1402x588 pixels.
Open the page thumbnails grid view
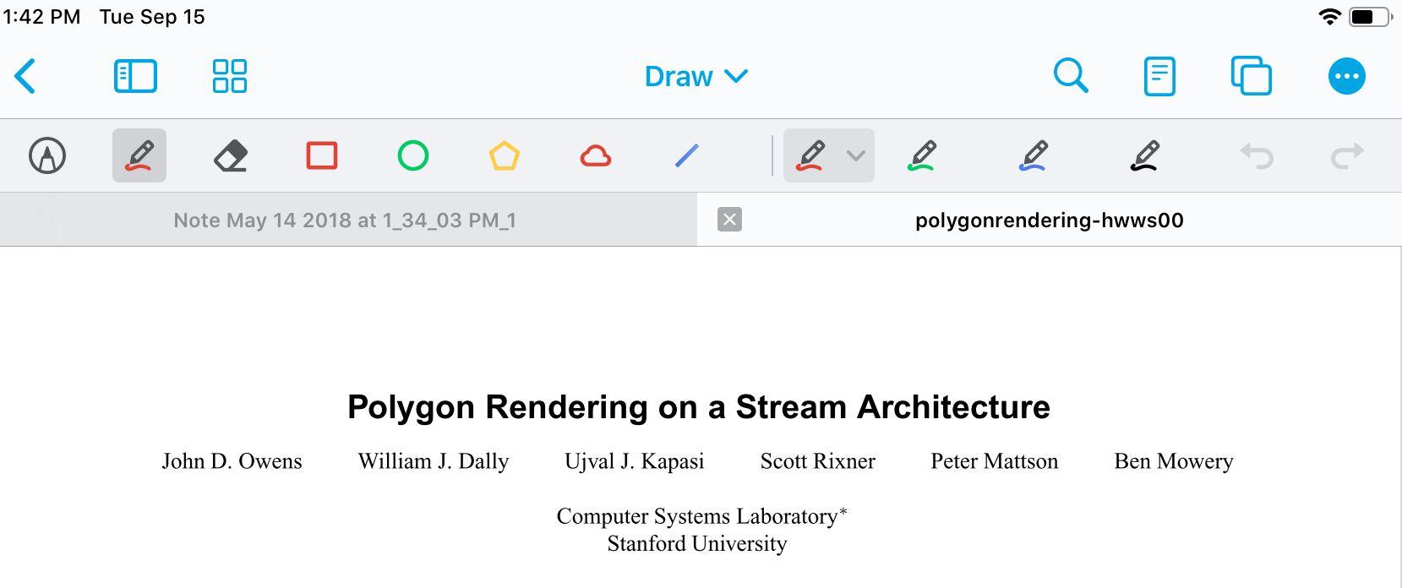pos(229,76)
